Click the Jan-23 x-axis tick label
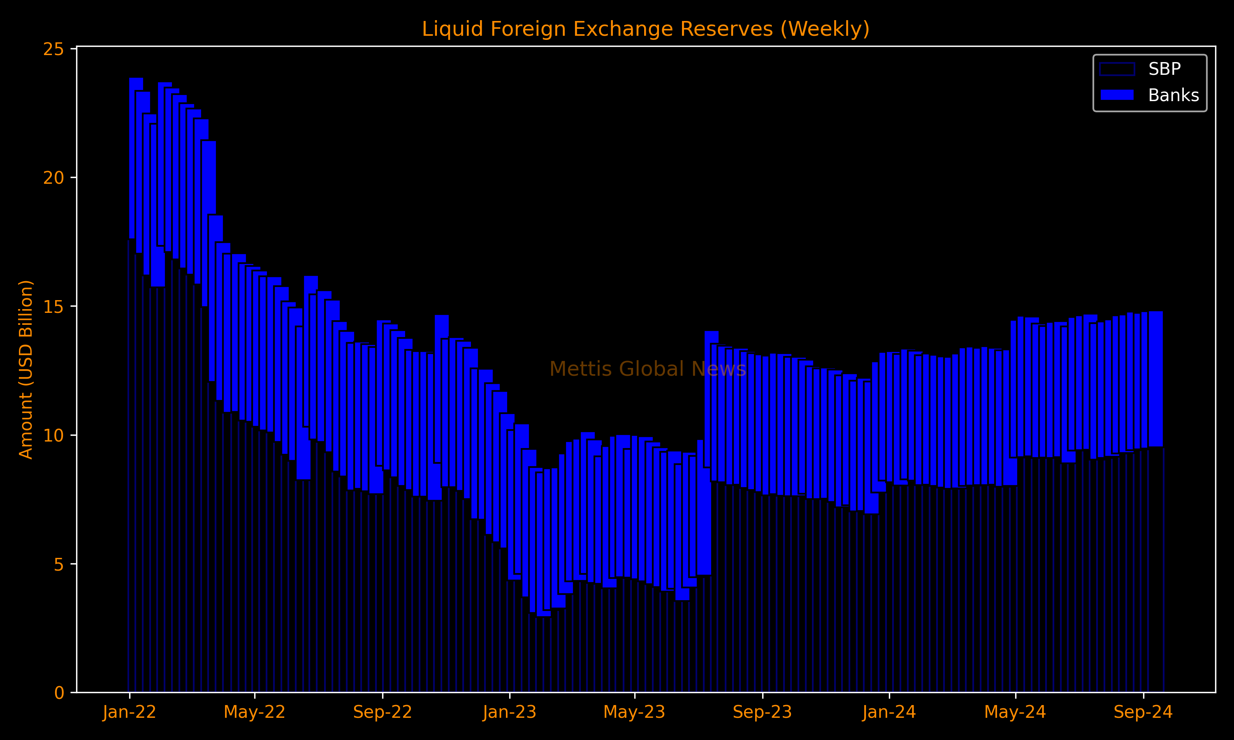1234x740 pixels. 509,712
